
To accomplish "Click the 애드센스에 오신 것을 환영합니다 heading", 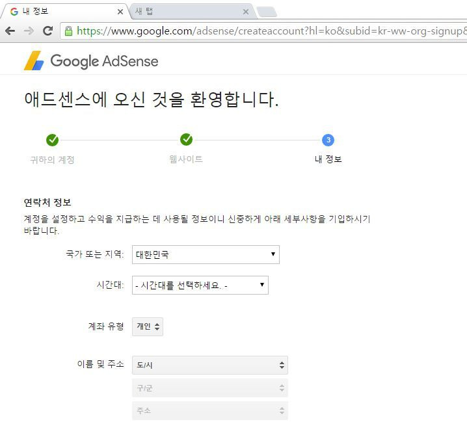I will pyautogui.click(x=152, y=99).
